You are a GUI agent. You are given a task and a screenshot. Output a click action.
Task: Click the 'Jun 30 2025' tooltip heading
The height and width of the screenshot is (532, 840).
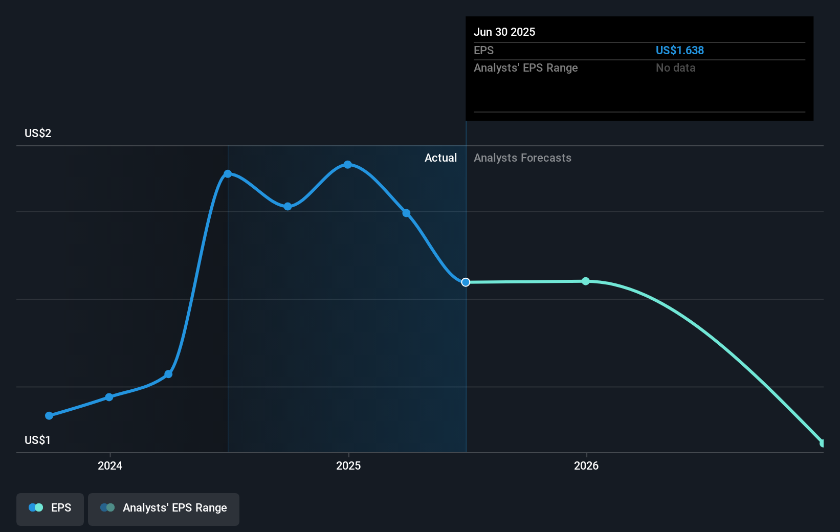point(504,32)
